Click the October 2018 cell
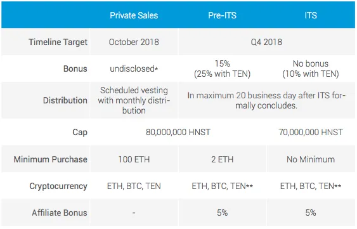The width and height of the screenshot is (357, 229). tap(134, 42)
